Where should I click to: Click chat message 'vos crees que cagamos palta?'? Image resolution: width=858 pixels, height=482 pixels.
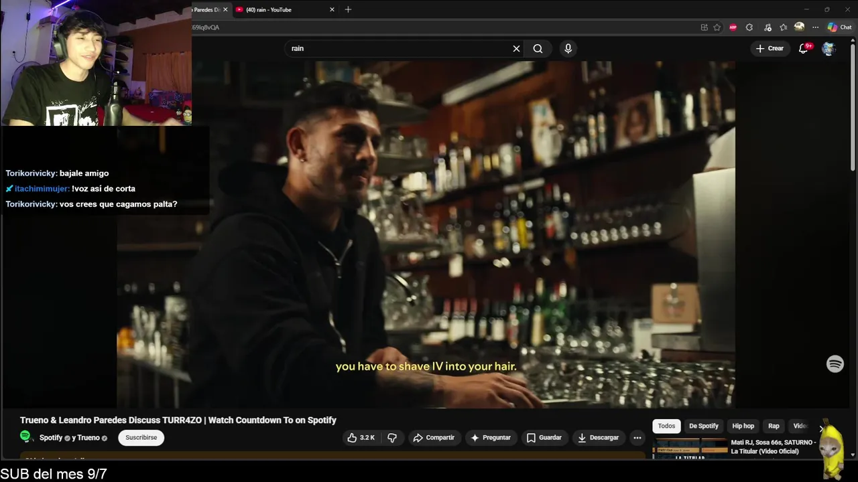[118, 204]
